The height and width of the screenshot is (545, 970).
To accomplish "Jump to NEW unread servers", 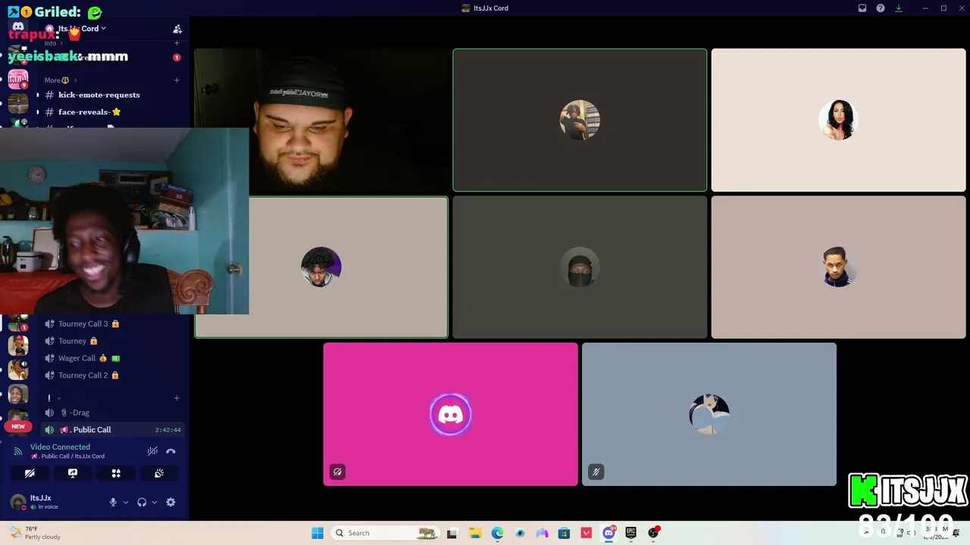I will click(18, 426).
